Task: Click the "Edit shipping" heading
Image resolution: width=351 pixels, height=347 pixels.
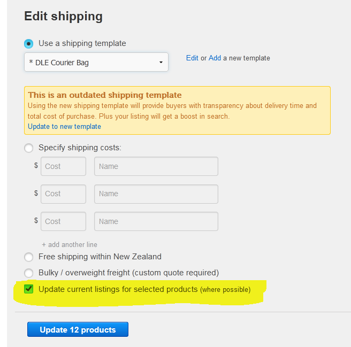Action: (x=63, y=17)
